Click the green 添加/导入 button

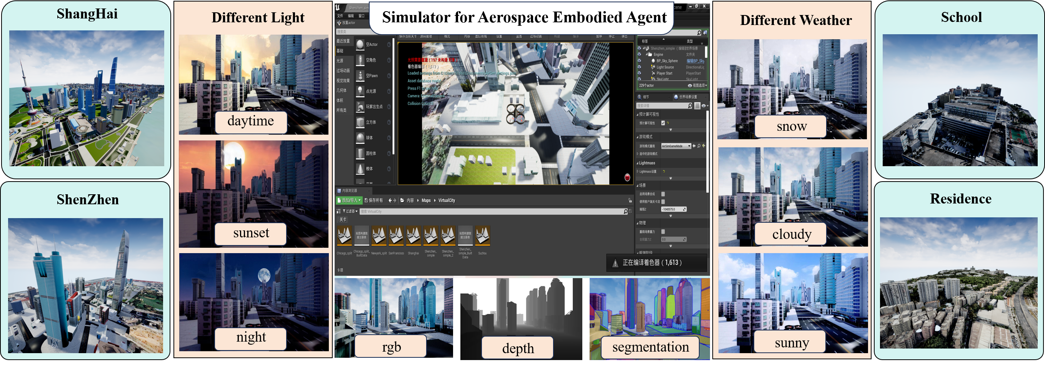coord(349,200)
